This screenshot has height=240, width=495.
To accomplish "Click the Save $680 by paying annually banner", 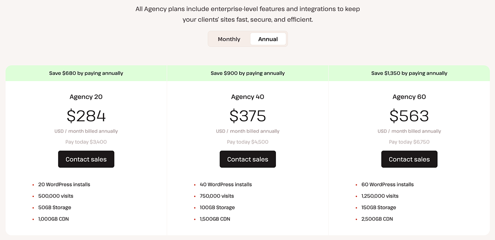I will point(86,73).
